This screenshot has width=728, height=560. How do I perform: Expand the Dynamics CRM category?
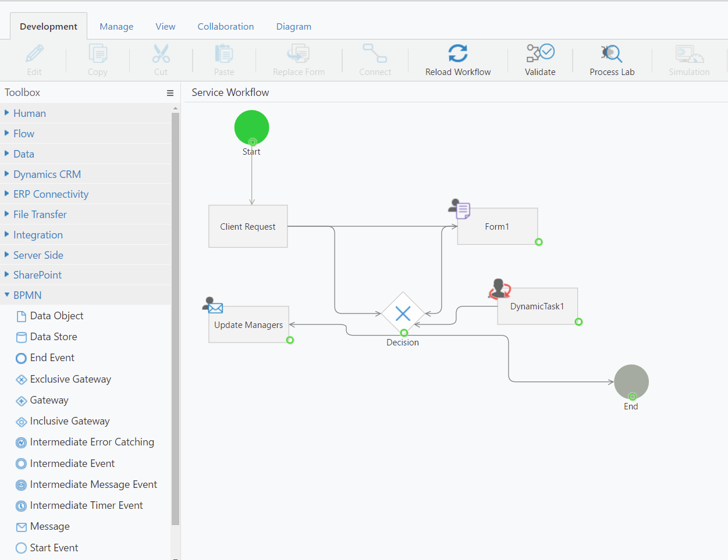[86, 174]
